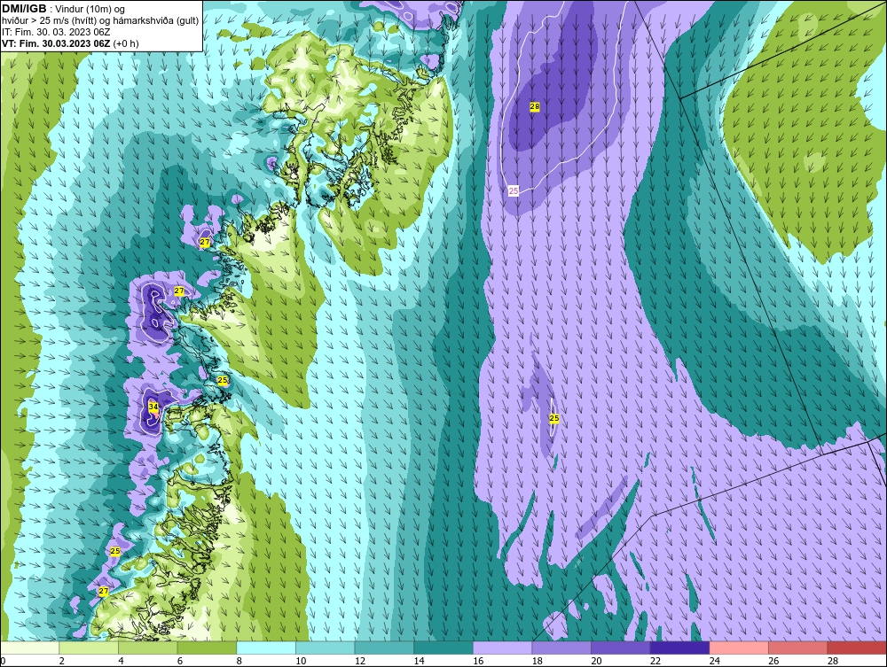Click the legend tick label 12
The image size is (887, 667).
(360, 661)
